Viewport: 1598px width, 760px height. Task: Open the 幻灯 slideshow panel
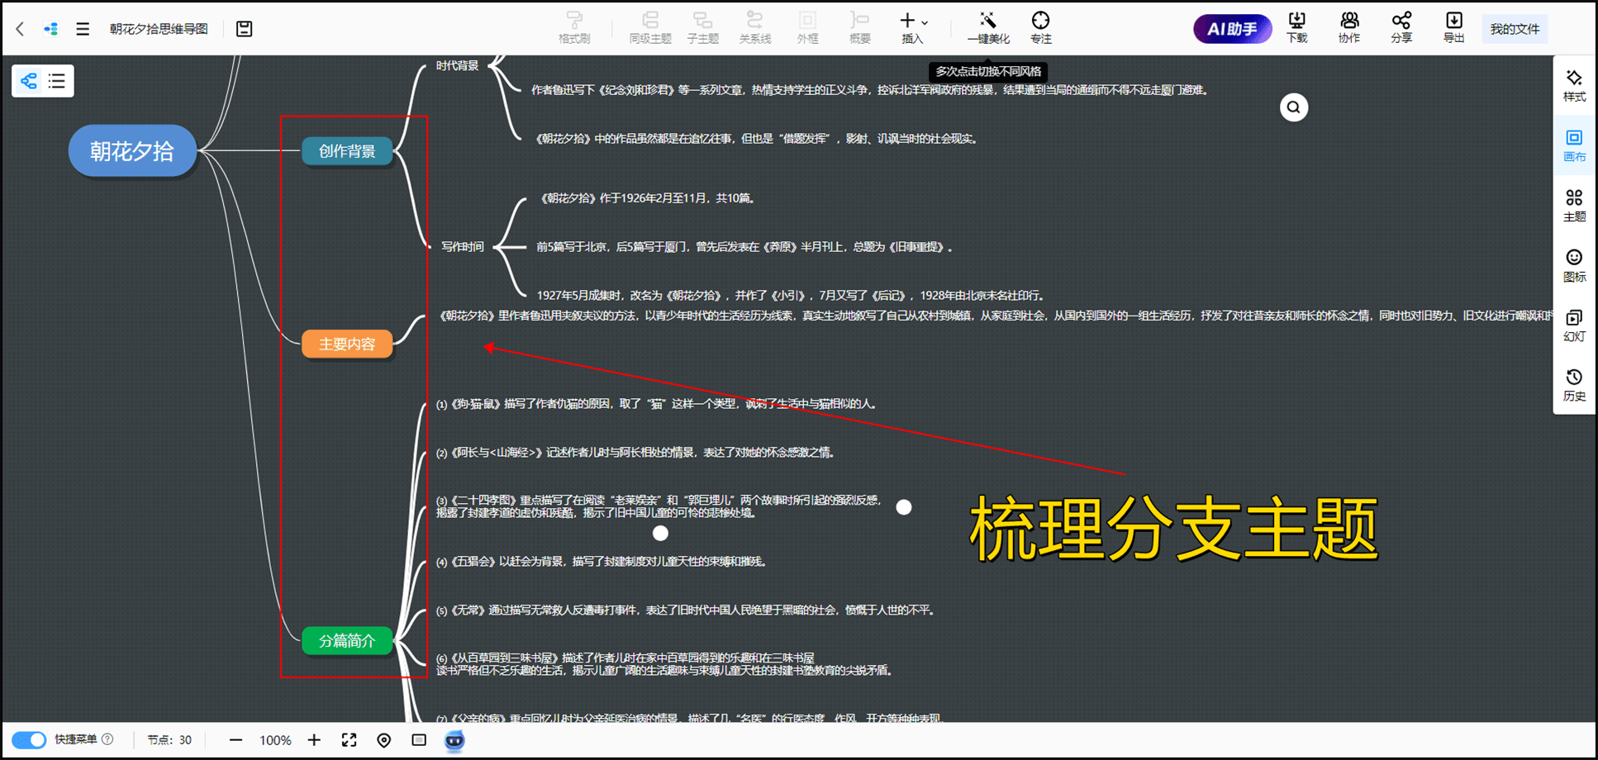[x=1574, y=325]
